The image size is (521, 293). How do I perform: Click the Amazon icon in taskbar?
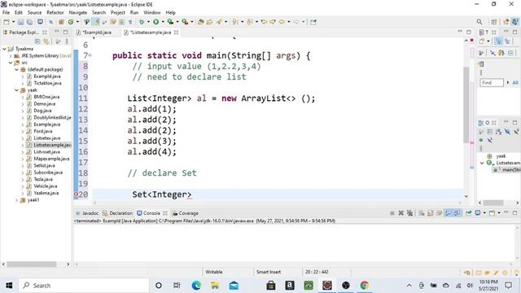[x=290, y=285]
